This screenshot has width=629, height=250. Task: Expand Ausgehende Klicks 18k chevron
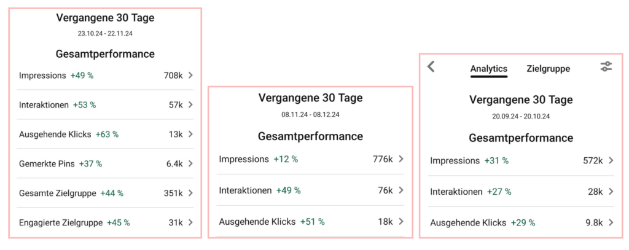tap(401, 222)
